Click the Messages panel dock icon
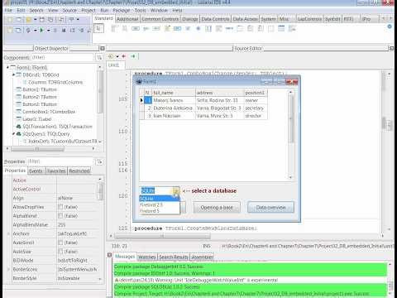The image size is (397, 298). [109, 255]
